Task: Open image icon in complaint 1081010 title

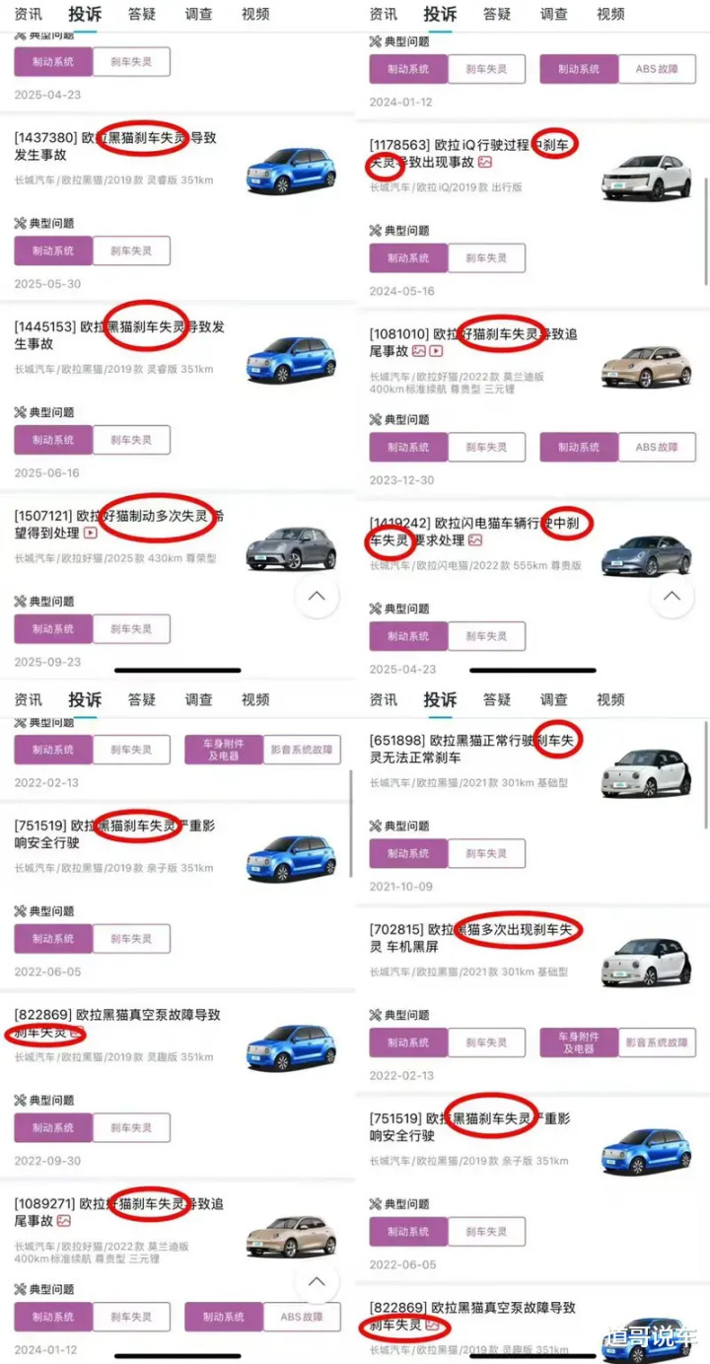Action: (x=419, y=351)
